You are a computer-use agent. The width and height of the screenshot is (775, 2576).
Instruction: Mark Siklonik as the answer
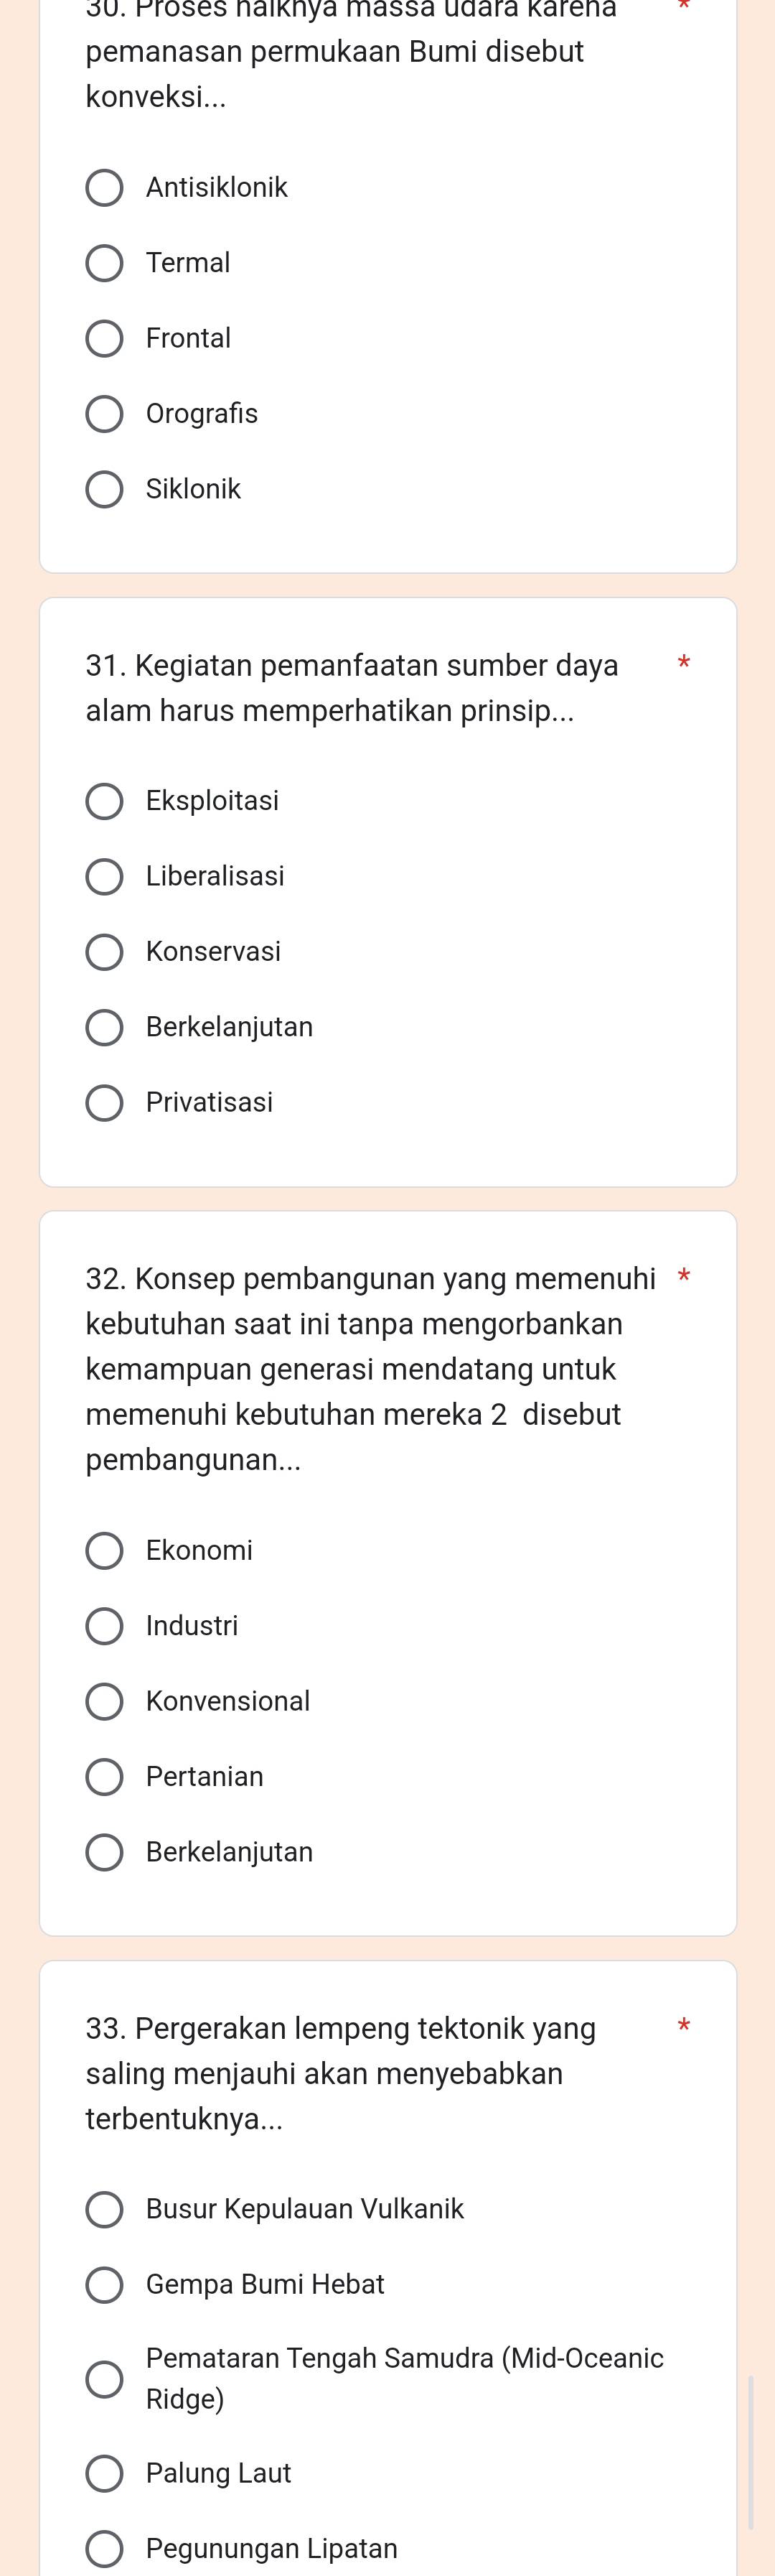pos(104,490)
